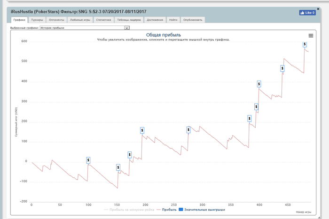Open the Таблицы лидеров tab
The height and width of the screenshot is (219, 329).
coord(129,20)
